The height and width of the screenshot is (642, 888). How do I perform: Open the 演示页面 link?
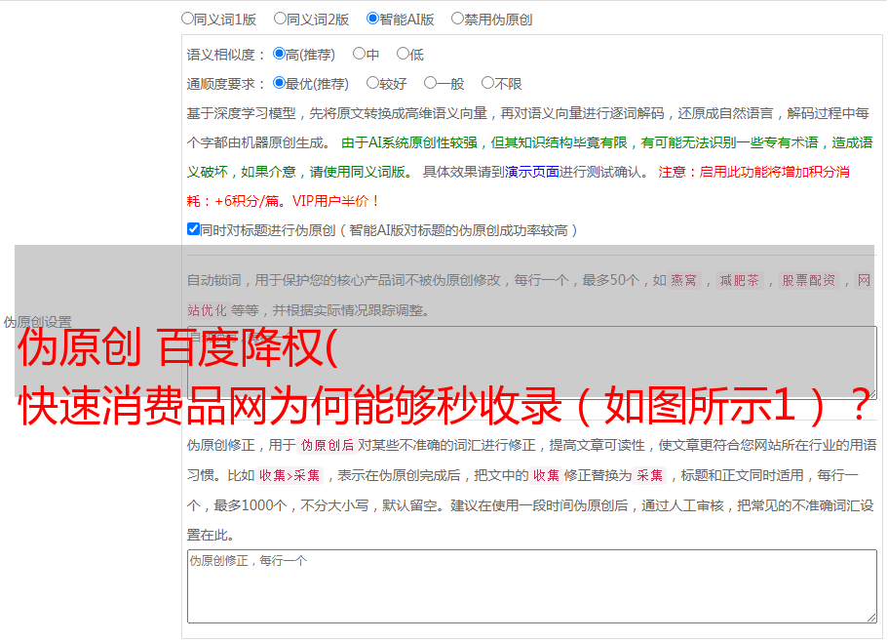532,172
